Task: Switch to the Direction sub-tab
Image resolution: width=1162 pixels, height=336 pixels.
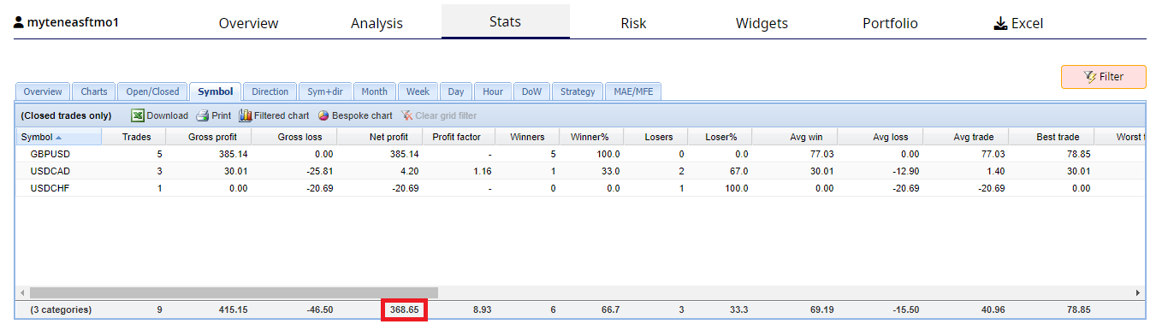Action: click(270, 91)
